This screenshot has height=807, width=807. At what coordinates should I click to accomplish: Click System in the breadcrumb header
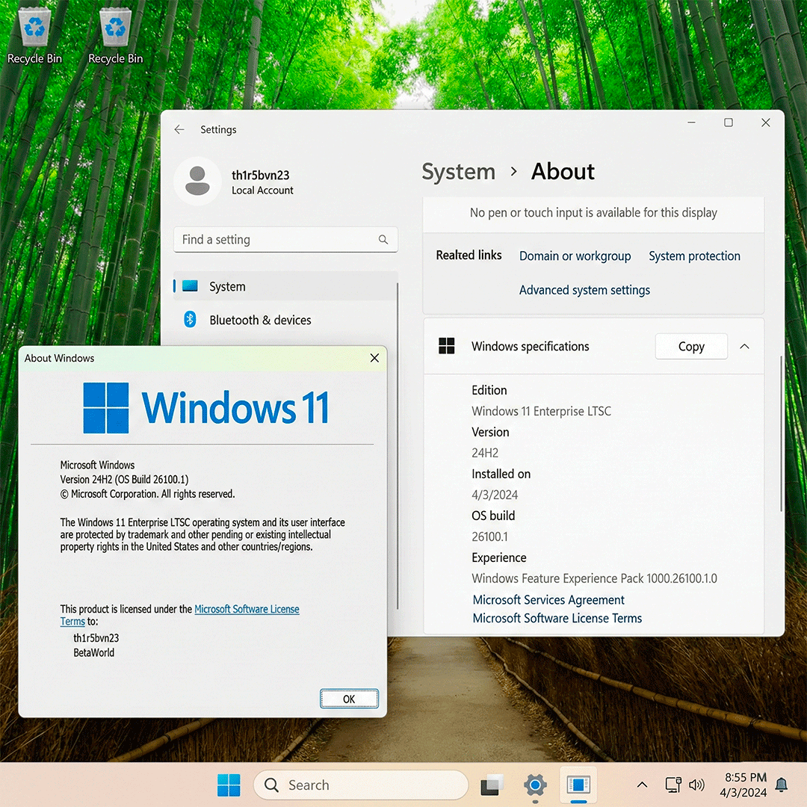point(459,171)
